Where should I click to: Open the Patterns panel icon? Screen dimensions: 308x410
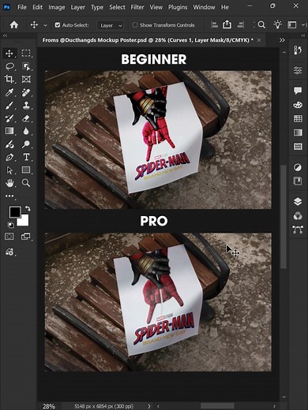tap(298, 146)
